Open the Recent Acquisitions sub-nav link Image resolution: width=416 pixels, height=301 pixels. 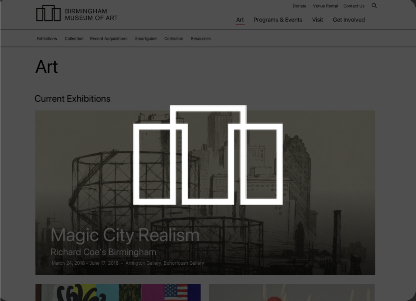(x=109, y=39)
